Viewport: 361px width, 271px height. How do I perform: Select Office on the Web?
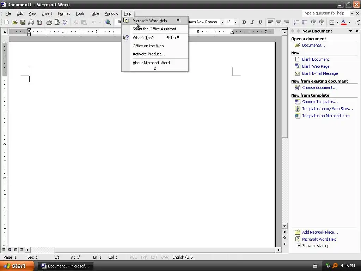(x=155, y=46)
